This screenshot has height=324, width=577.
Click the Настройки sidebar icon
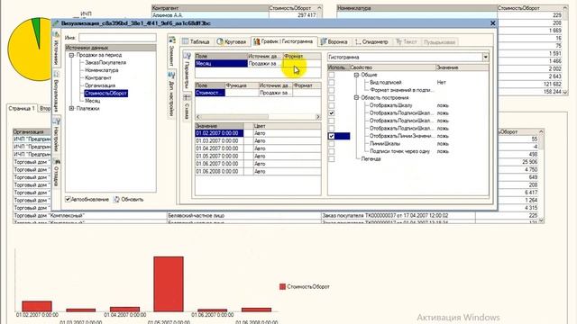56,121
